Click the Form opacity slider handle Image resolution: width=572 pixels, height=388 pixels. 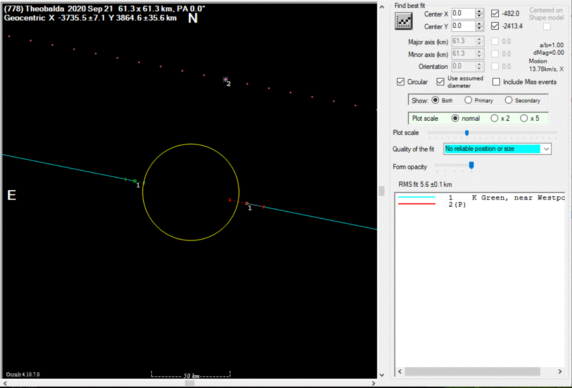pos(471,165)
